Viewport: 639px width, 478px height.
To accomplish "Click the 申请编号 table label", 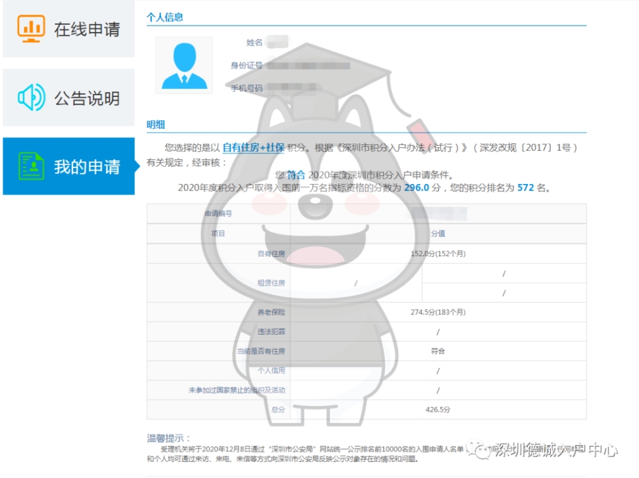I will 219,213.
